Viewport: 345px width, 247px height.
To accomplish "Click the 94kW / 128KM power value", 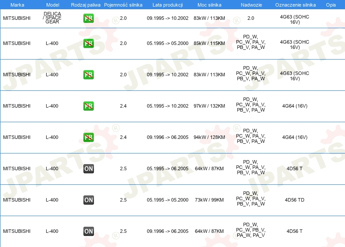I will point(209,137).
